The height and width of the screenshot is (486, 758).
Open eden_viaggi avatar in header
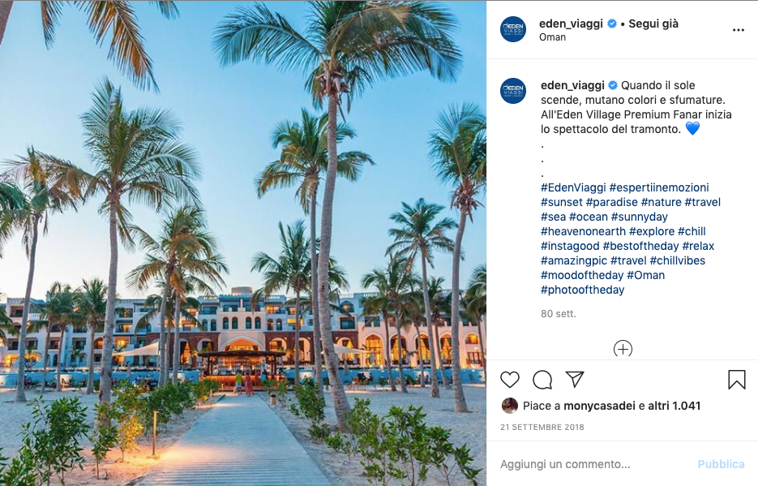pos(513,29)
